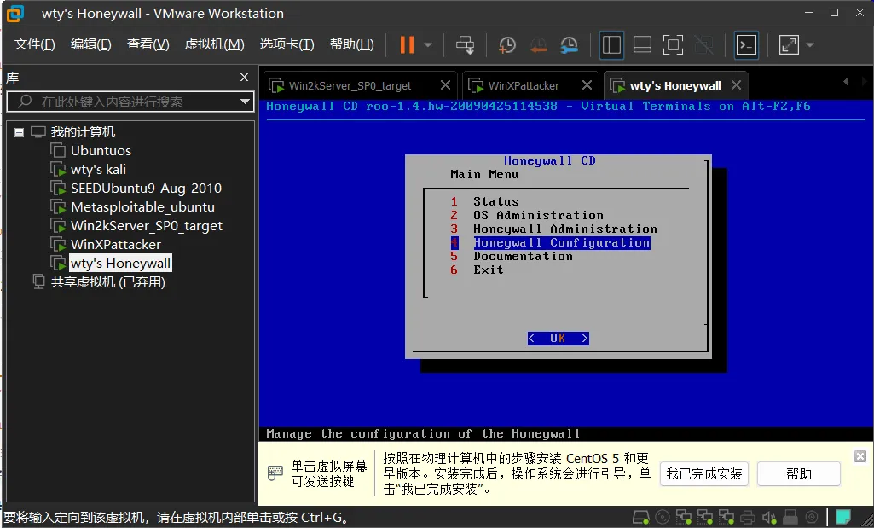This screenshot has height=528, width=874.
Task: Enter full screen mode icon
Action: (673, 44)
